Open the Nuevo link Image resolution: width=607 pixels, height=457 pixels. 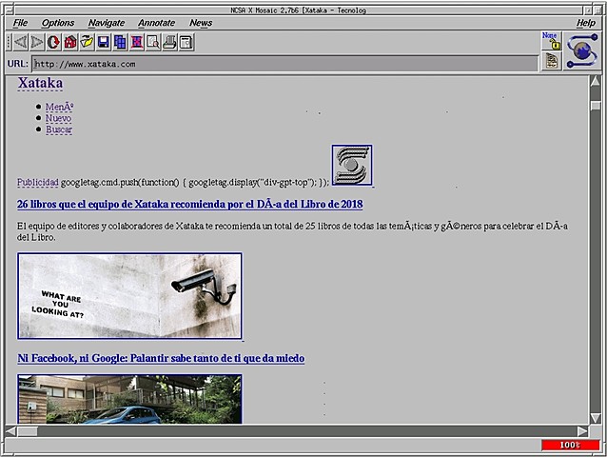[58, 118]
